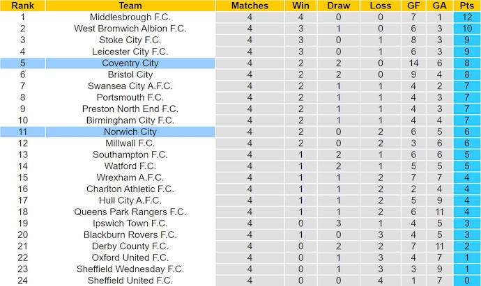
Task: Click on Norwich City team name
Action: [x=130, y=132]
